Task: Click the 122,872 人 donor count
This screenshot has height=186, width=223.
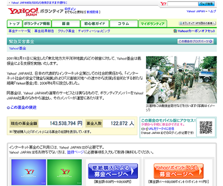Action: point(122,123)
